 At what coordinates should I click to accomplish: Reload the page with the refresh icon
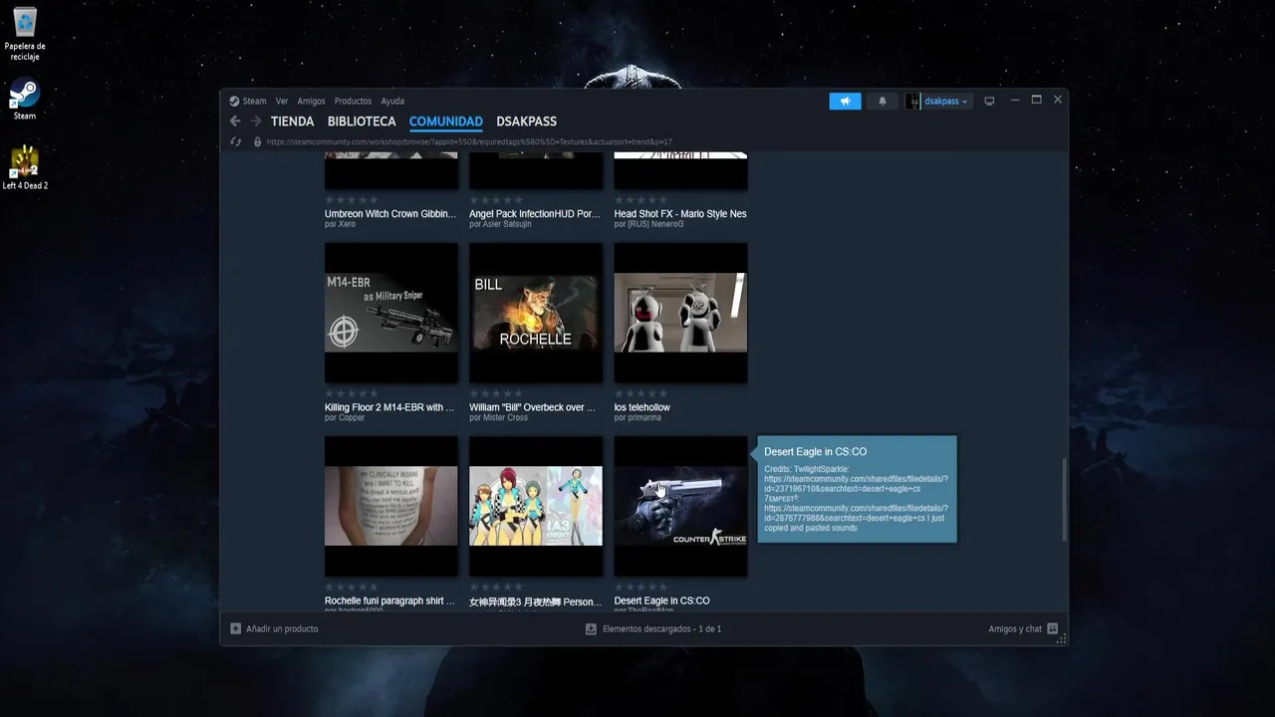click(x=236, y=141)
